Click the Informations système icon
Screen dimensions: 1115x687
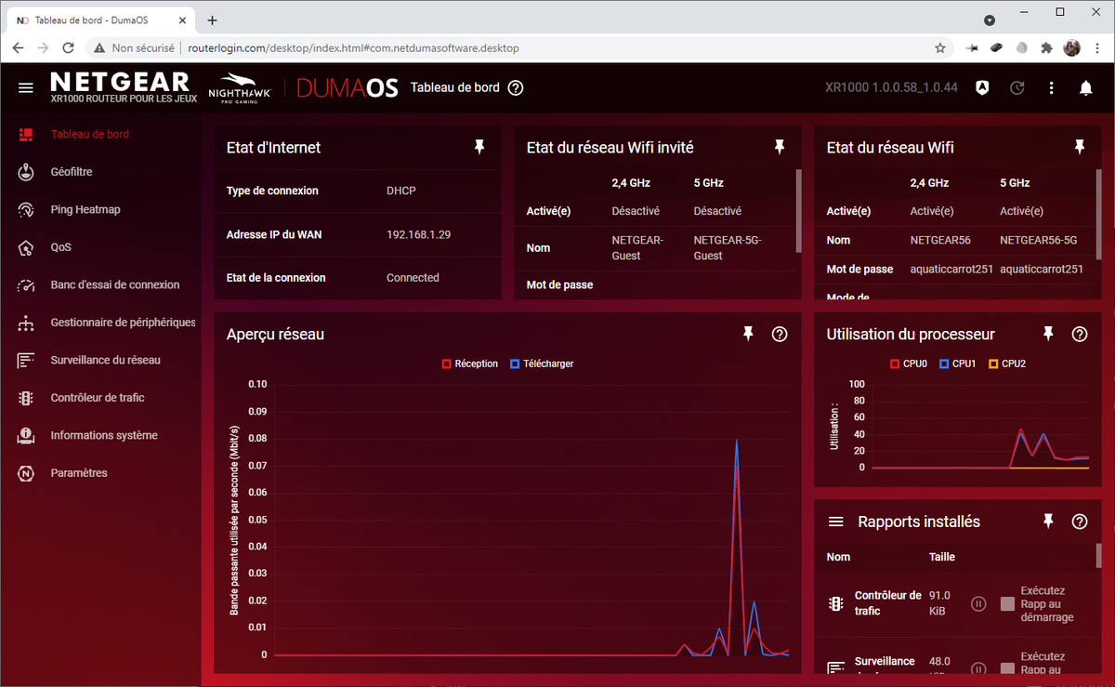coord(26,435)
